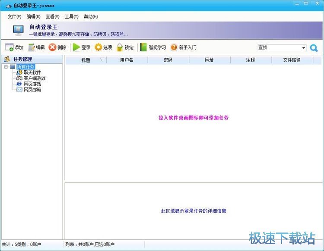Collapse the 所有任务 tree node

[x=6, y=66]
